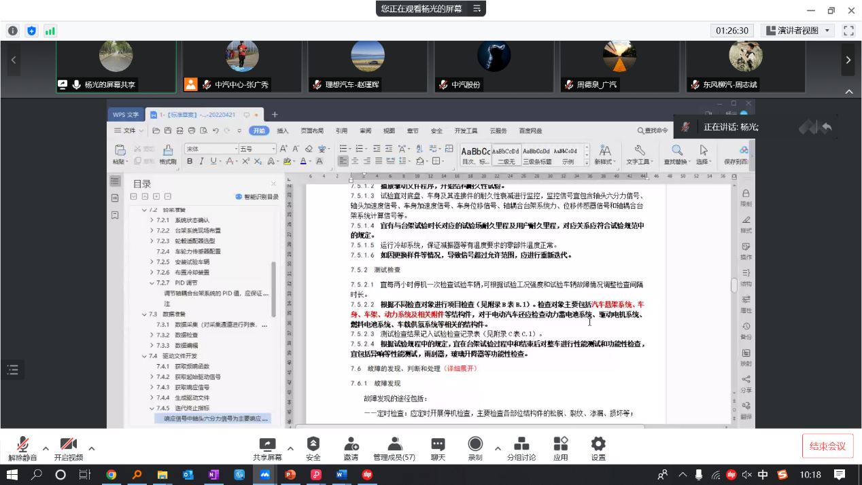Unmute microphone via 解除静音
Viewport: 862px width, 485px height.
pos(22,448)
